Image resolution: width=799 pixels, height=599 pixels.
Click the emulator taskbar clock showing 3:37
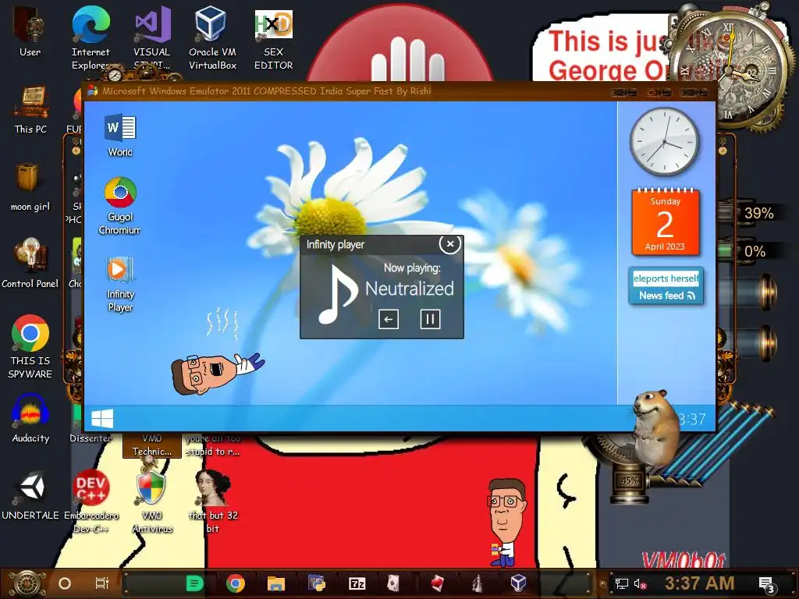(692, 419)
